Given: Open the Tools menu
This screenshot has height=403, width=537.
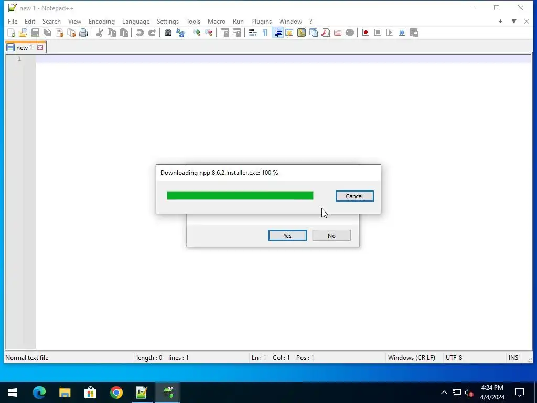Looking at the screenshot, I should point(193,21).
